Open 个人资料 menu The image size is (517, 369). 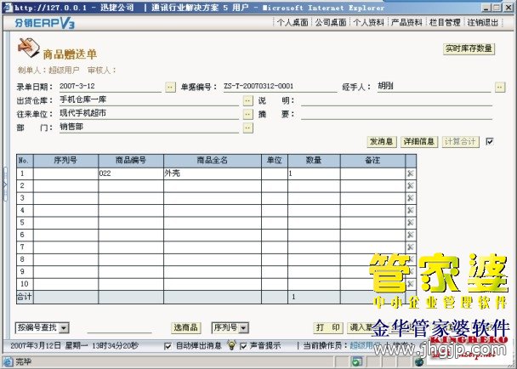[x=369, y=22]
